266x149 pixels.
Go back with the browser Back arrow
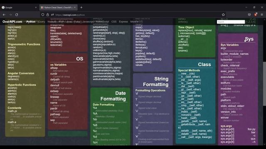(4, 15)
